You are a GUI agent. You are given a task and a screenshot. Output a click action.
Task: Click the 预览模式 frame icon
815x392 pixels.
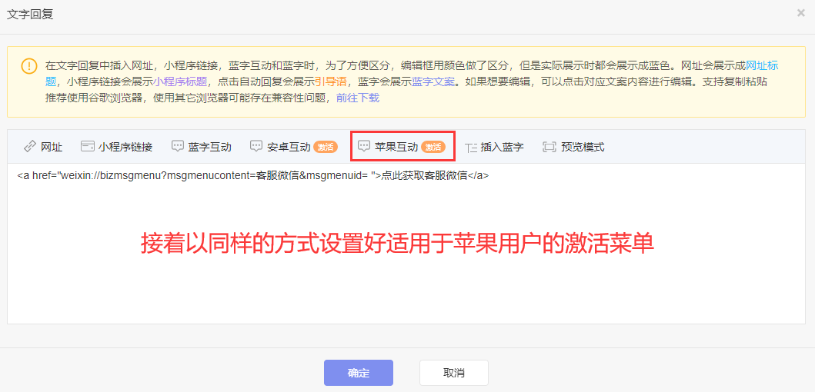point(549,147)
